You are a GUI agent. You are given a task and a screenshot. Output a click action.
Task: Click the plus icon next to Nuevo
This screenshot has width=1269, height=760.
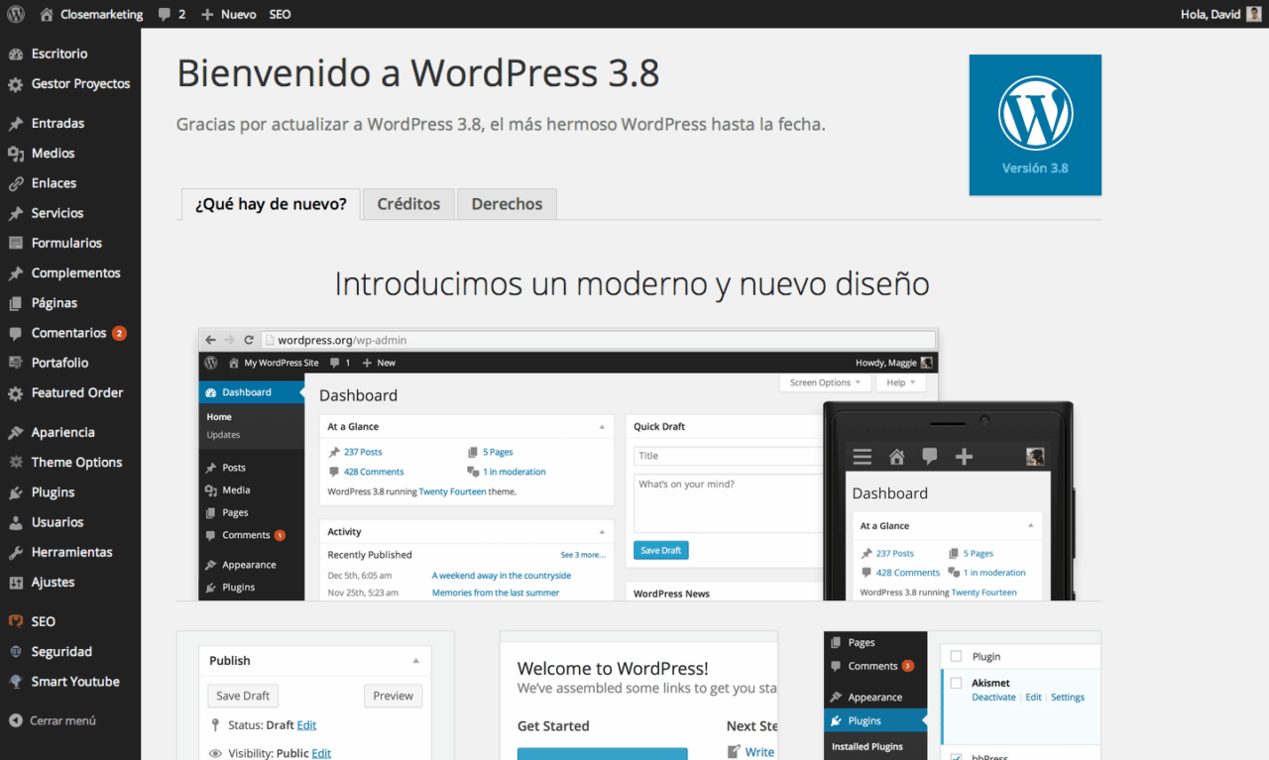(207, 15)
